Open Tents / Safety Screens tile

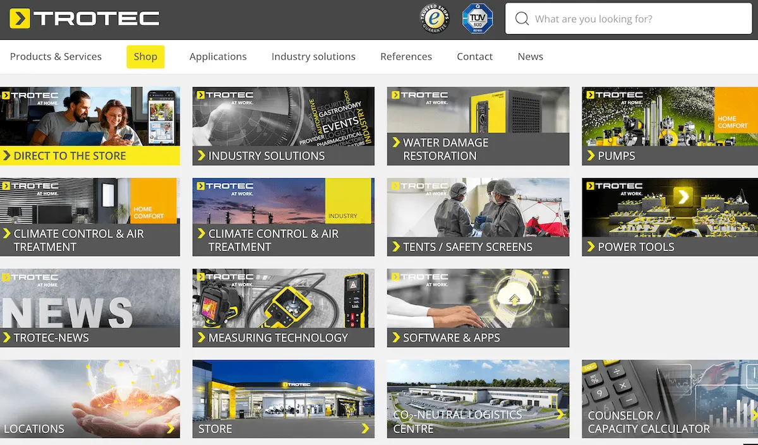coord(478,217)
